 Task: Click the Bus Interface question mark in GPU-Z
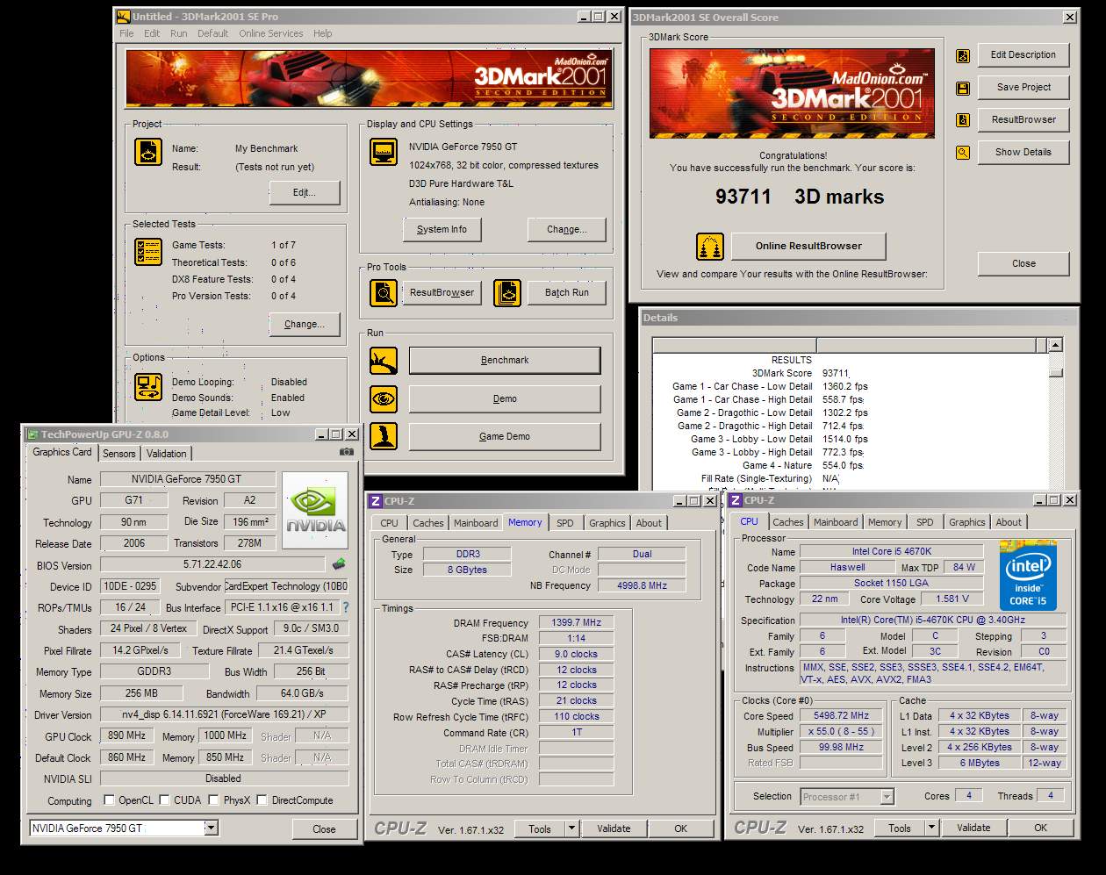pos(345,607)
